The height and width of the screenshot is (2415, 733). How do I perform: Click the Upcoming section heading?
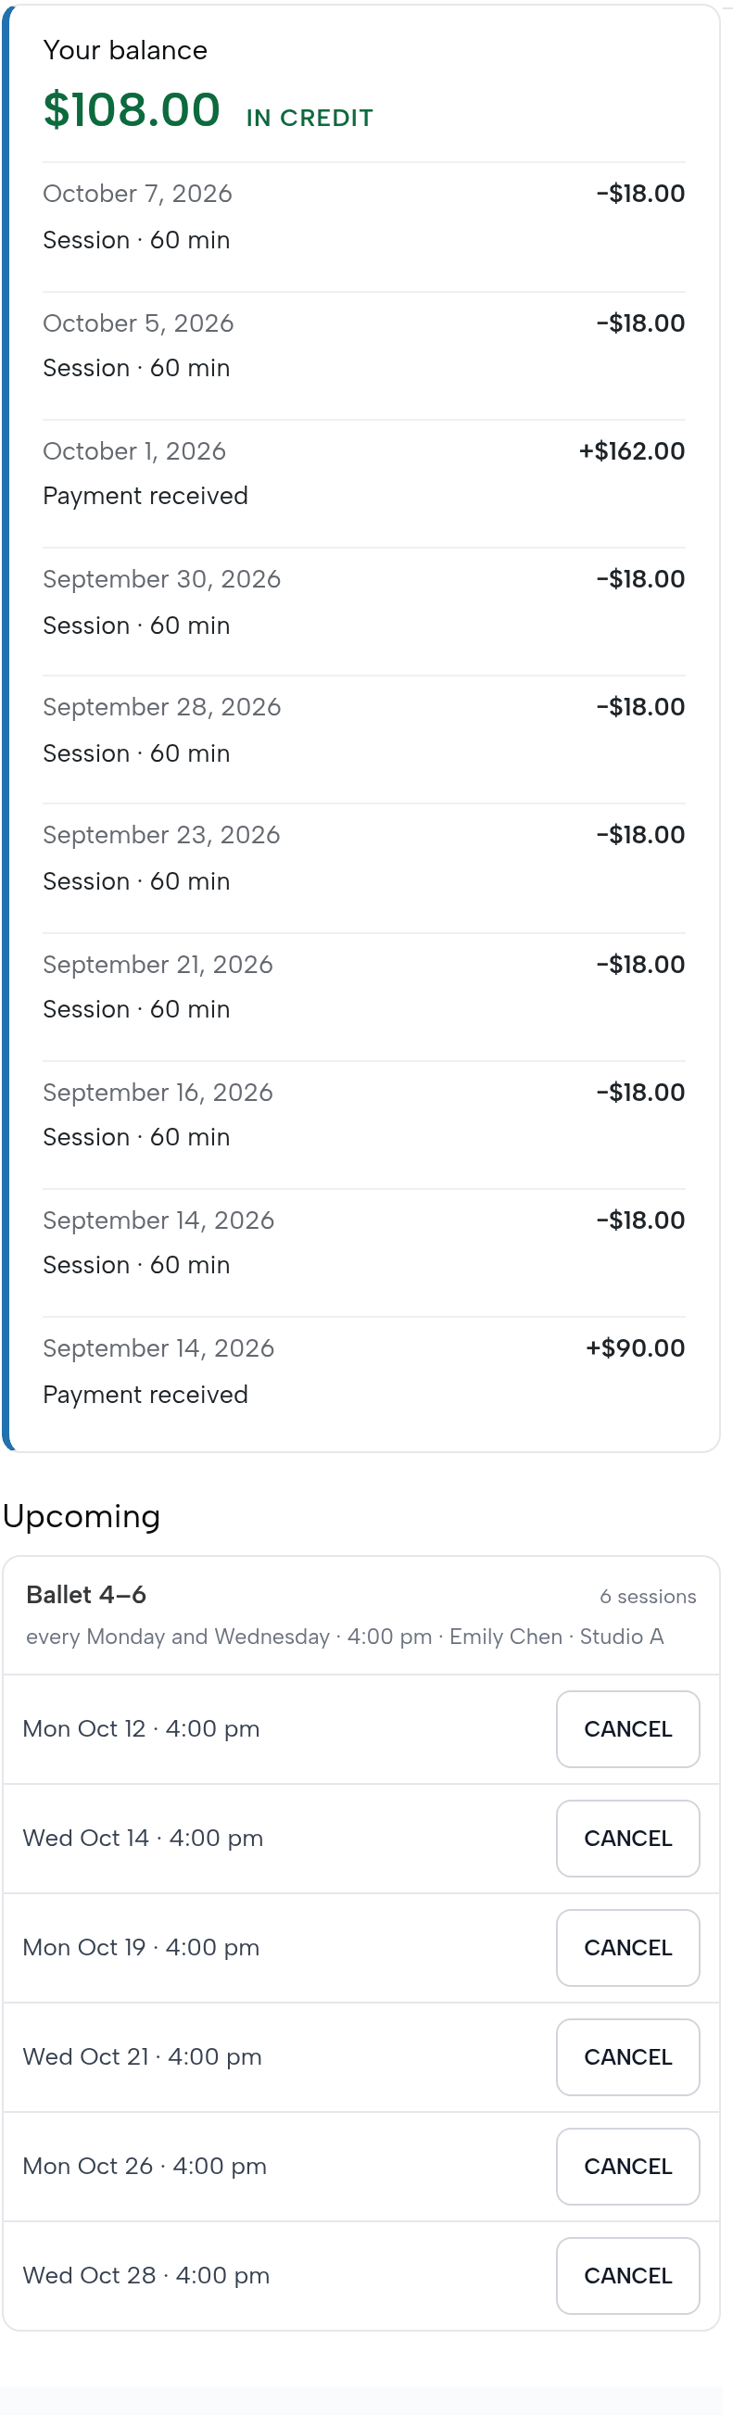click(82, 1516)
